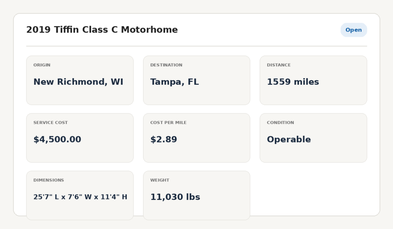Select the $4,500.00 amount
This screenshot has width=393, height=229.
[x=57, y=140]
